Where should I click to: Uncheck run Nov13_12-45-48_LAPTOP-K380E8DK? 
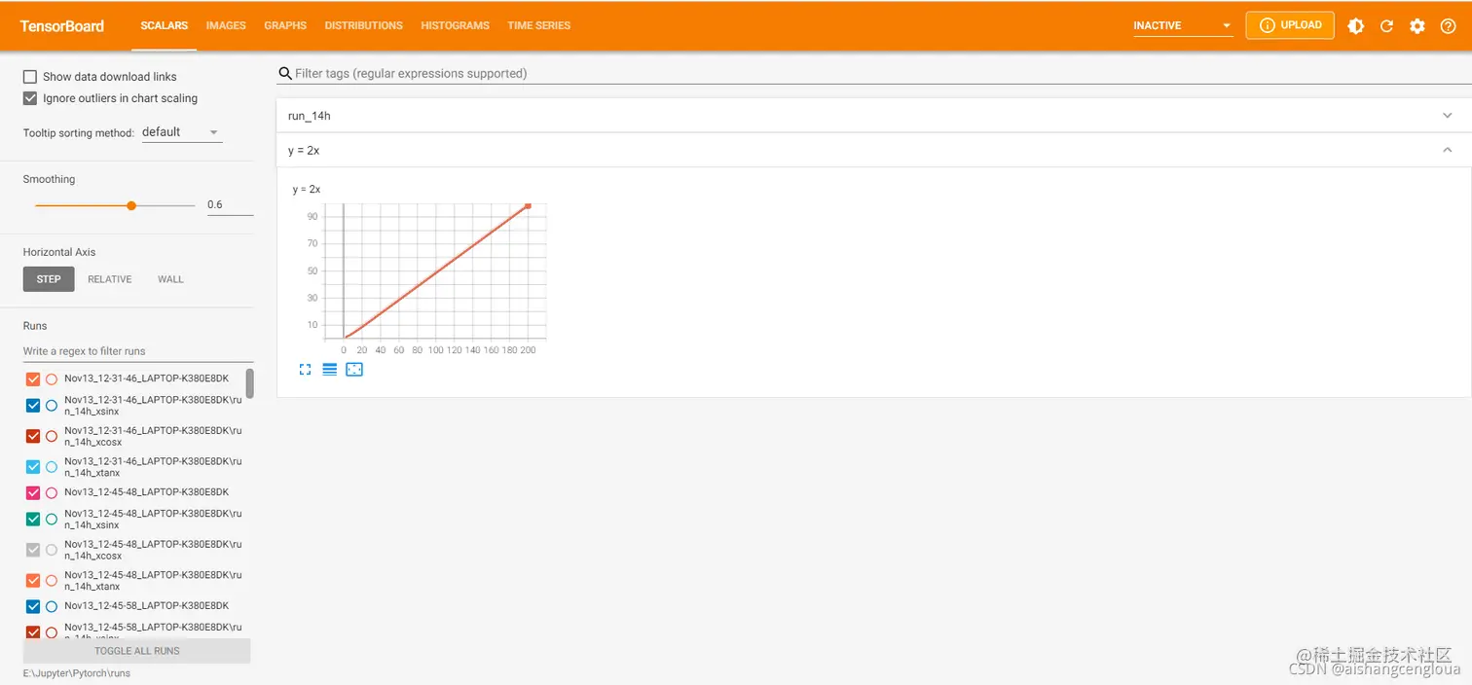click(x=33, y=493)
